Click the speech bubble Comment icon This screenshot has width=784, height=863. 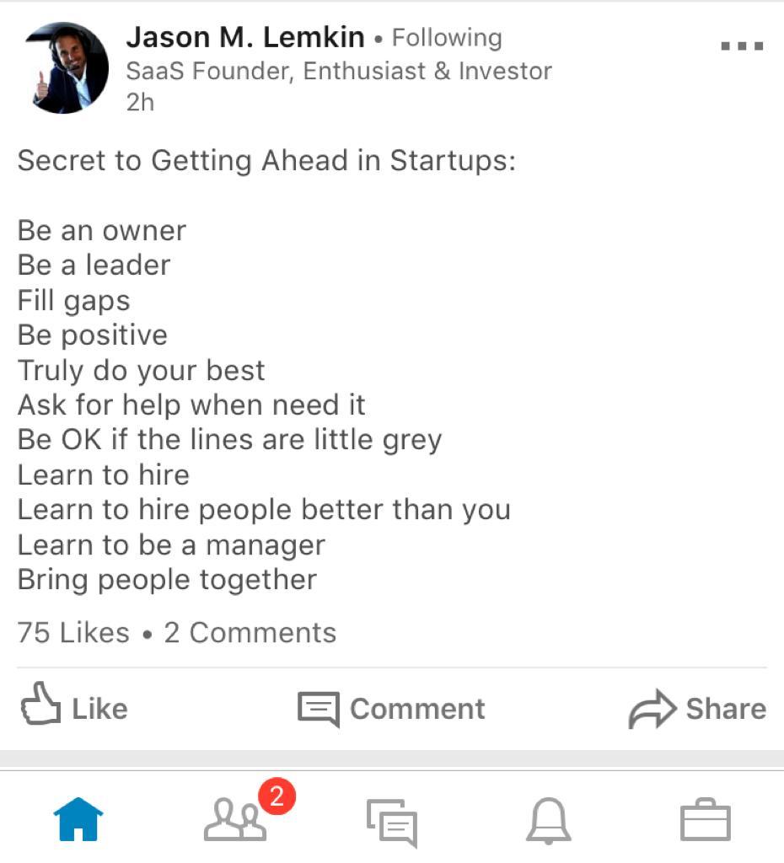319,709
